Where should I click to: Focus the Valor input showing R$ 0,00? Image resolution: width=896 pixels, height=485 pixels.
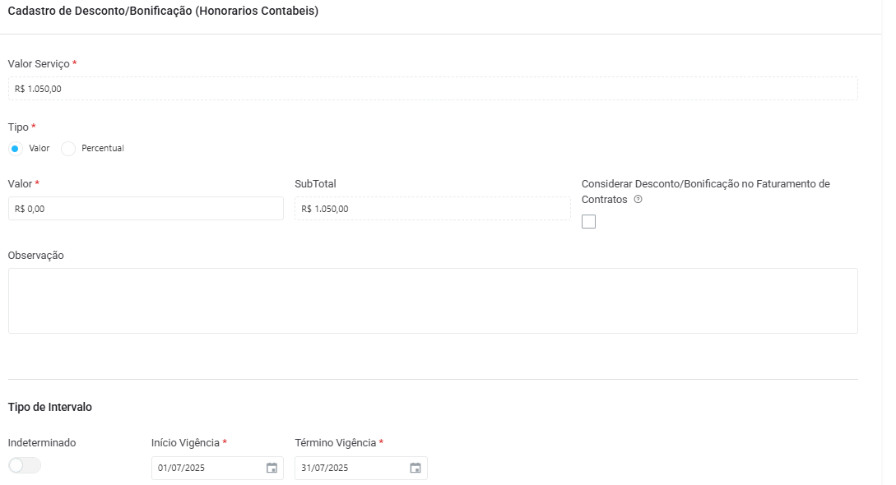pos(146,209)
